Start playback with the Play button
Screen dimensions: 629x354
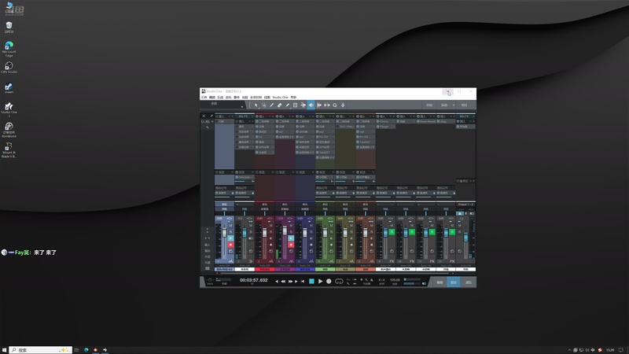(321, 282)
